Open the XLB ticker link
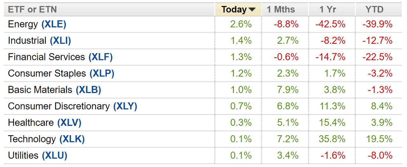Screen dimensions: 407x167 tap(88, 90)
